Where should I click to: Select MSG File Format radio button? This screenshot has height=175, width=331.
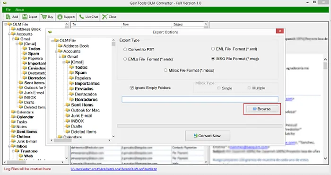tap(213, 59)
